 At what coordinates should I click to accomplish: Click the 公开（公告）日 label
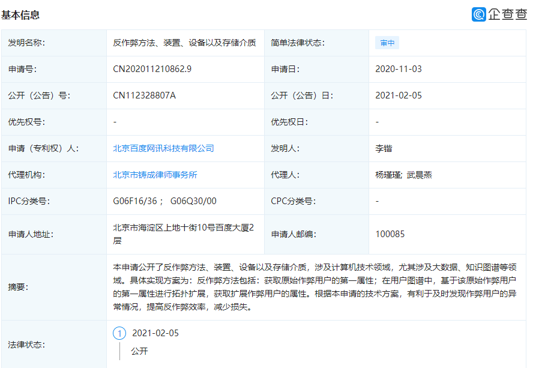pyautogui.click(x=302, y=95)
